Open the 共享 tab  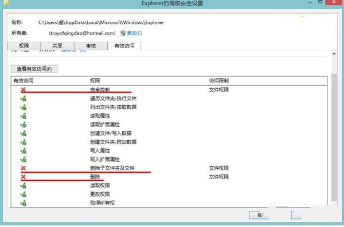pos(57,46)
